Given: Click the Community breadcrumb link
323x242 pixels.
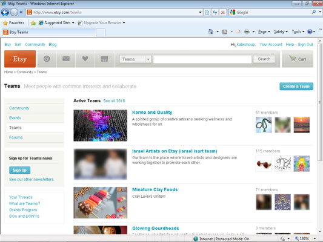Looking at the screenshot, I should tap(25, 72).
